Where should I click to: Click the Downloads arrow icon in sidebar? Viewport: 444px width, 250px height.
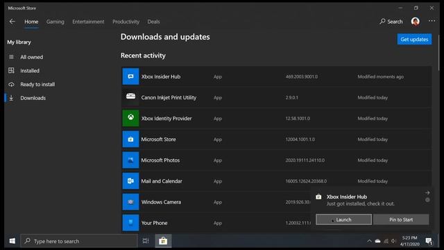coord(11,98)
